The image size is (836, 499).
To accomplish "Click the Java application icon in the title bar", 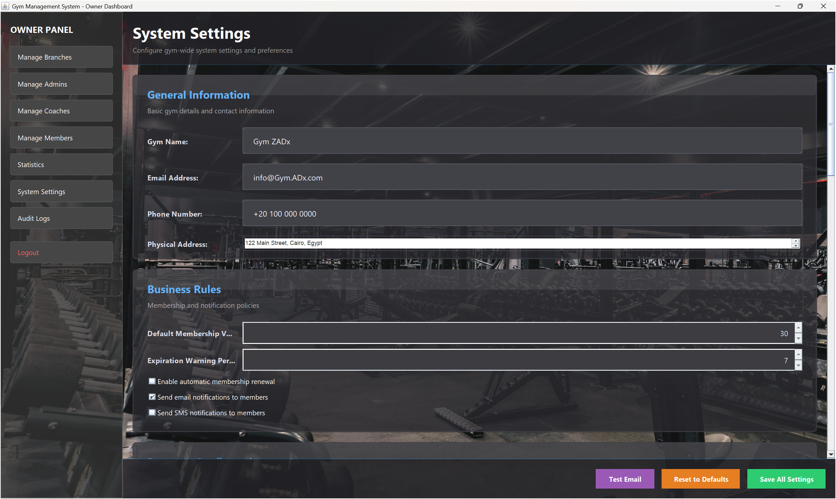I will (x=5, y=6).
